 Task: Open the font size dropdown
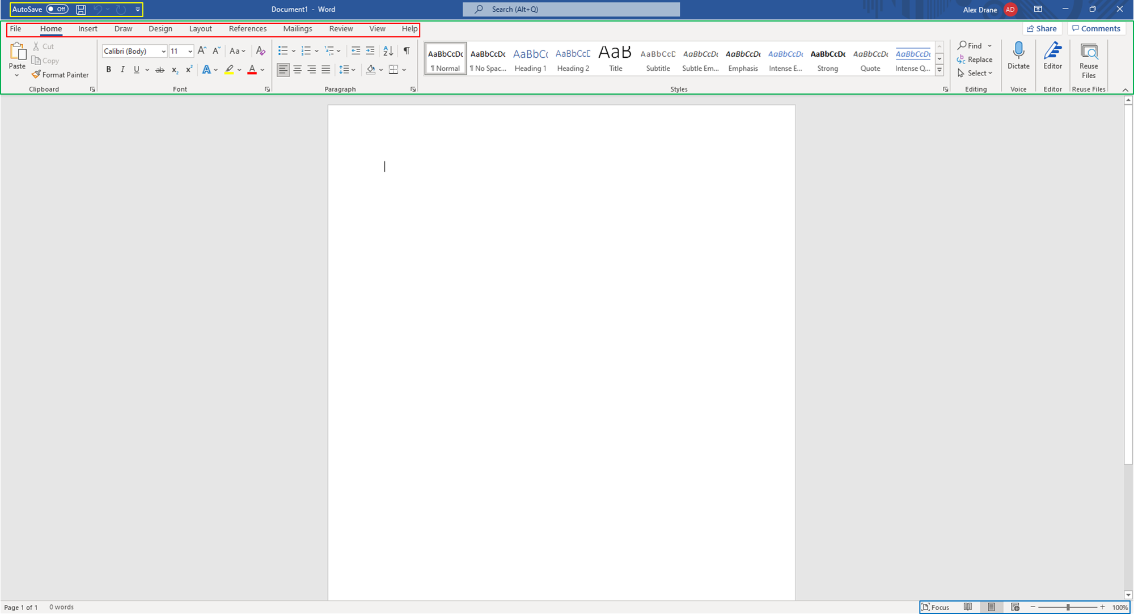pos(190,52)
